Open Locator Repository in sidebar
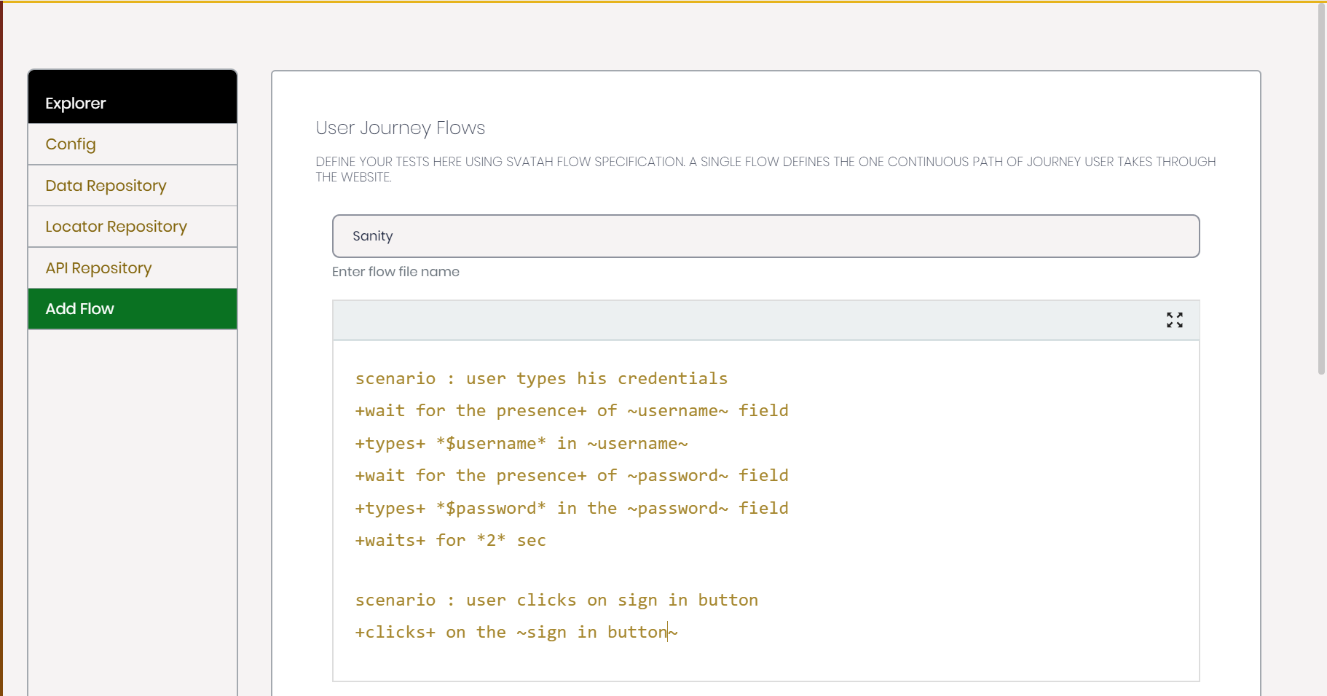The image size is (1327, 696). click(133, 227)
